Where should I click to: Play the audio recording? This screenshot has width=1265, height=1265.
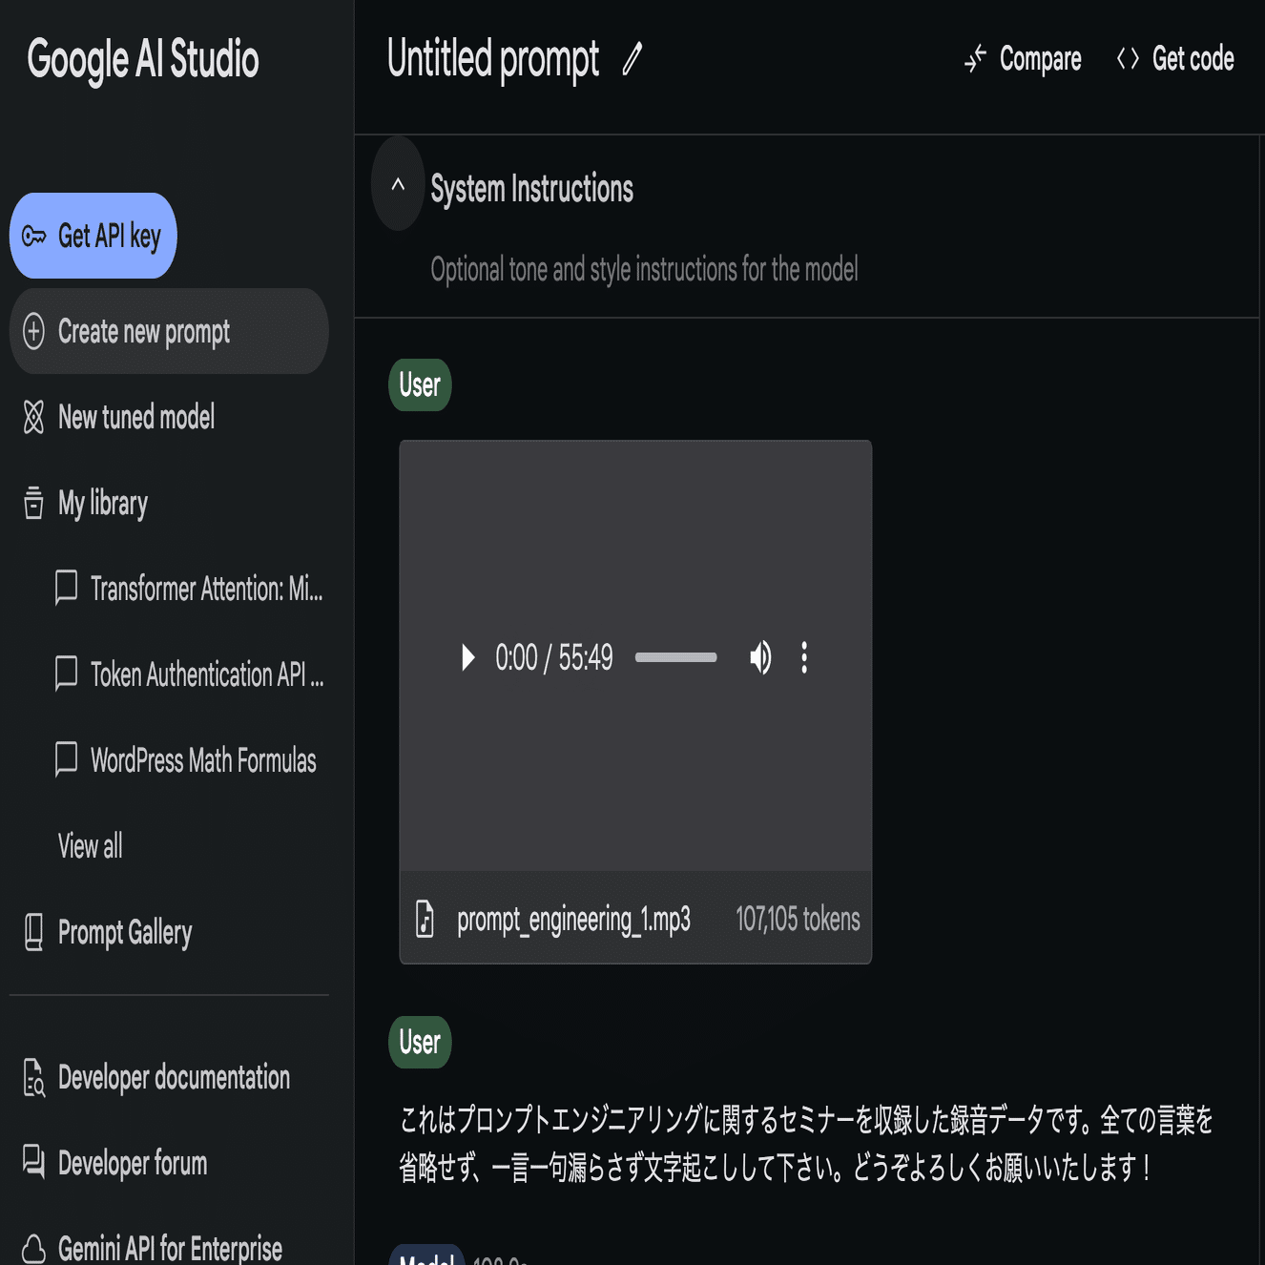coord(467,657)
